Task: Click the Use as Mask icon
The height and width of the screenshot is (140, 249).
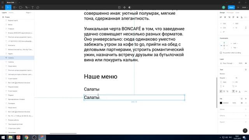Action: [x=130, y=7]
